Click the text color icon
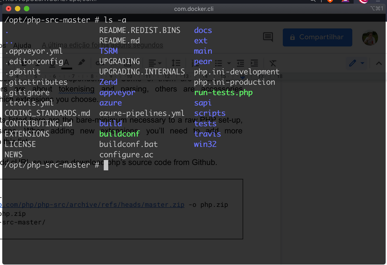Screen dimensions: 387x265 pos(67,63)
